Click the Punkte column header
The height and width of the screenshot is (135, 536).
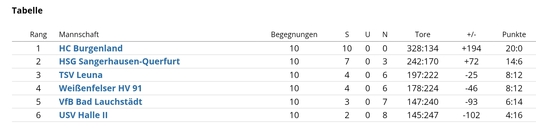[x=514, y=35]
